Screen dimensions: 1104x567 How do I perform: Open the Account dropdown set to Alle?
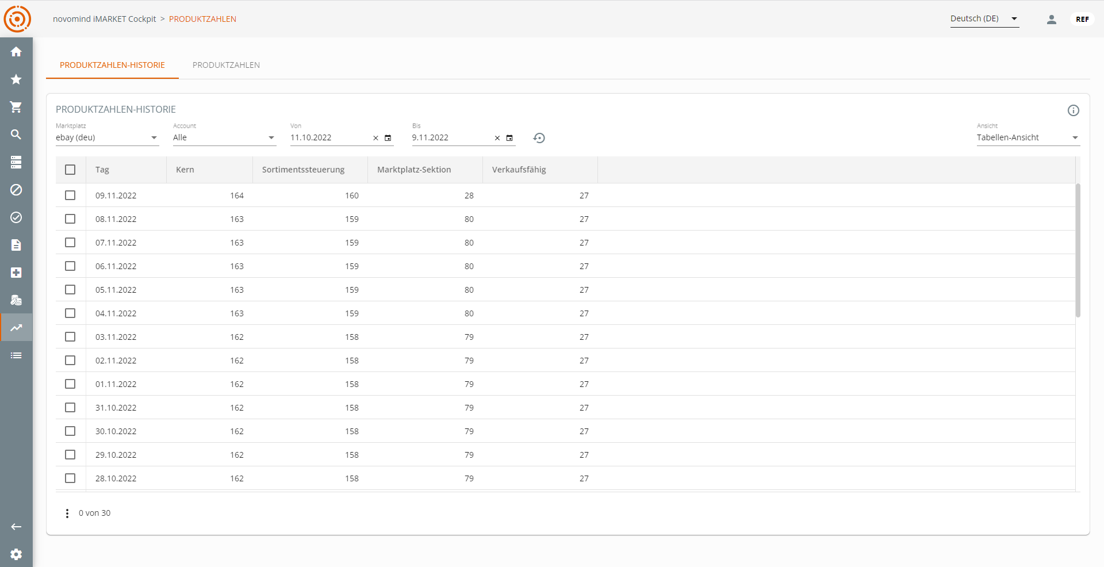click(224, 138)
